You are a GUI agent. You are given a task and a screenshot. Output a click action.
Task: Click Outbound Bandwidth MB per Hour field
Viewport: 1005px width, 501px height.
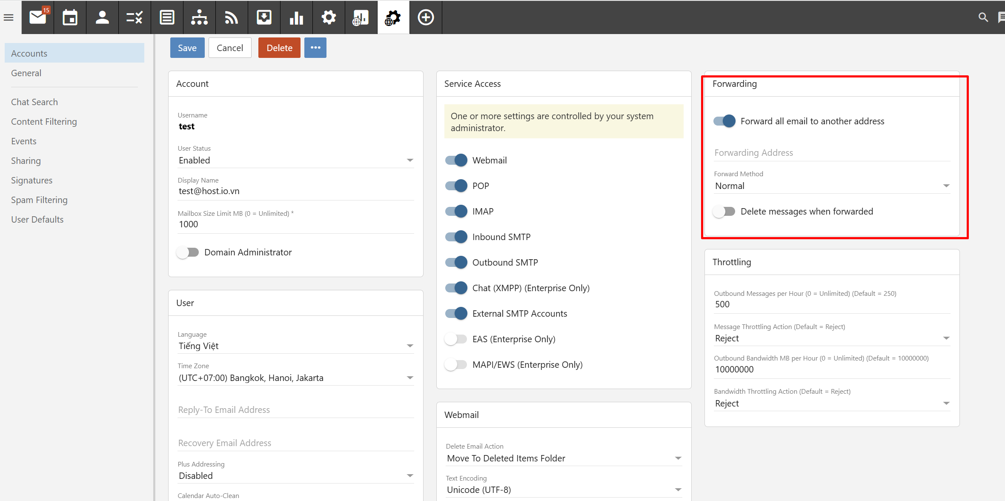pyautogui.click(x=832, y=369)
